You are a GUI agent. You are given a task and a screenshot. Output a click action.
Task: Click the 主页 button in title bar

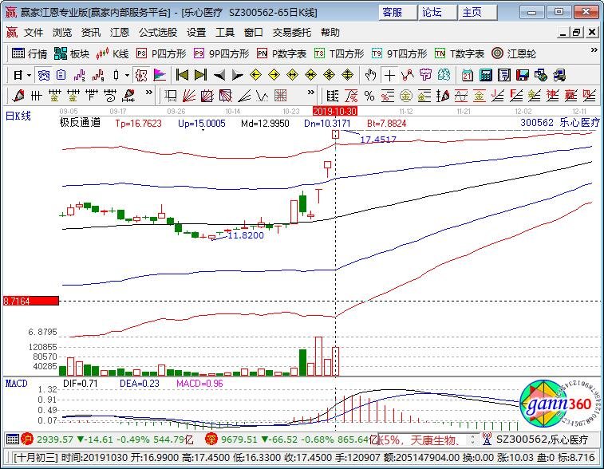point(478,12)
